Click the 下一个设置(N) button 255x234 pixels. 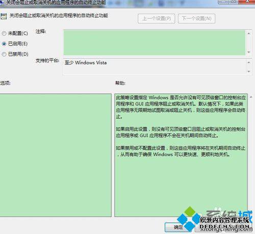coord(196,18)
